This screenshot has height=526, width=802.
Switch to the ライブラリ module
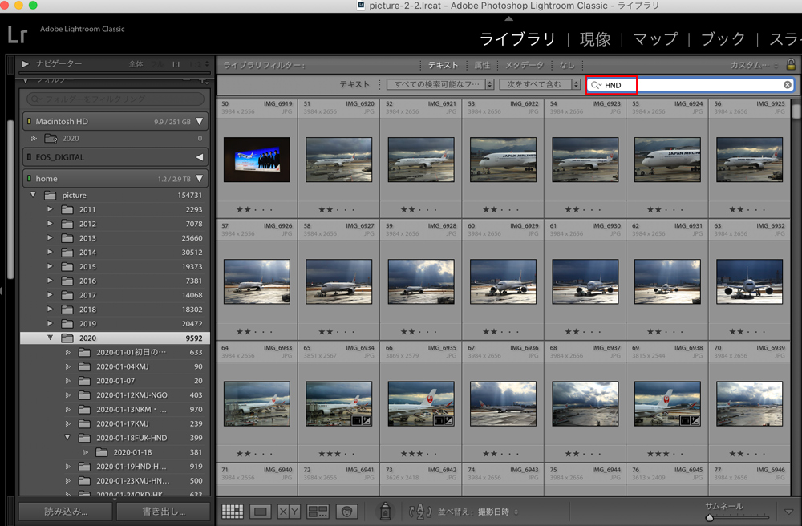coord(517,38)
